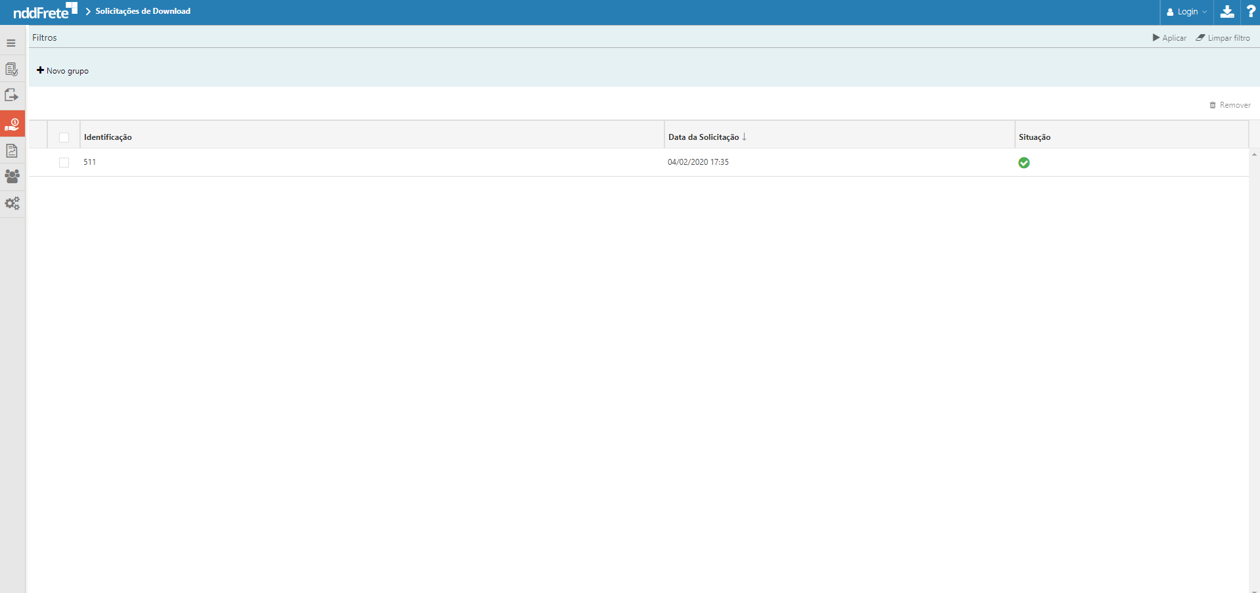Add a new filter group
1260x593 pixels.
[x=62, y=70]
